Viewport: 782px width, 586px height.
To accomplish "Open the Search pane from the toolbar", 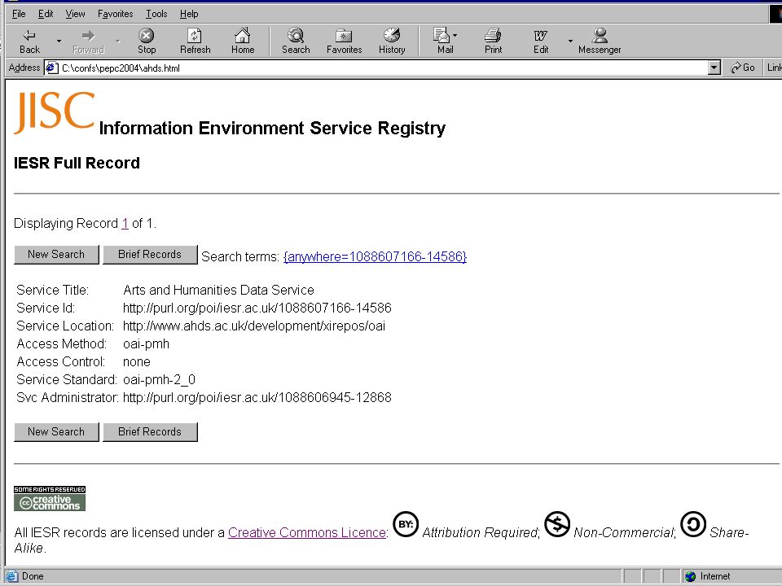I will coord(296,42).
